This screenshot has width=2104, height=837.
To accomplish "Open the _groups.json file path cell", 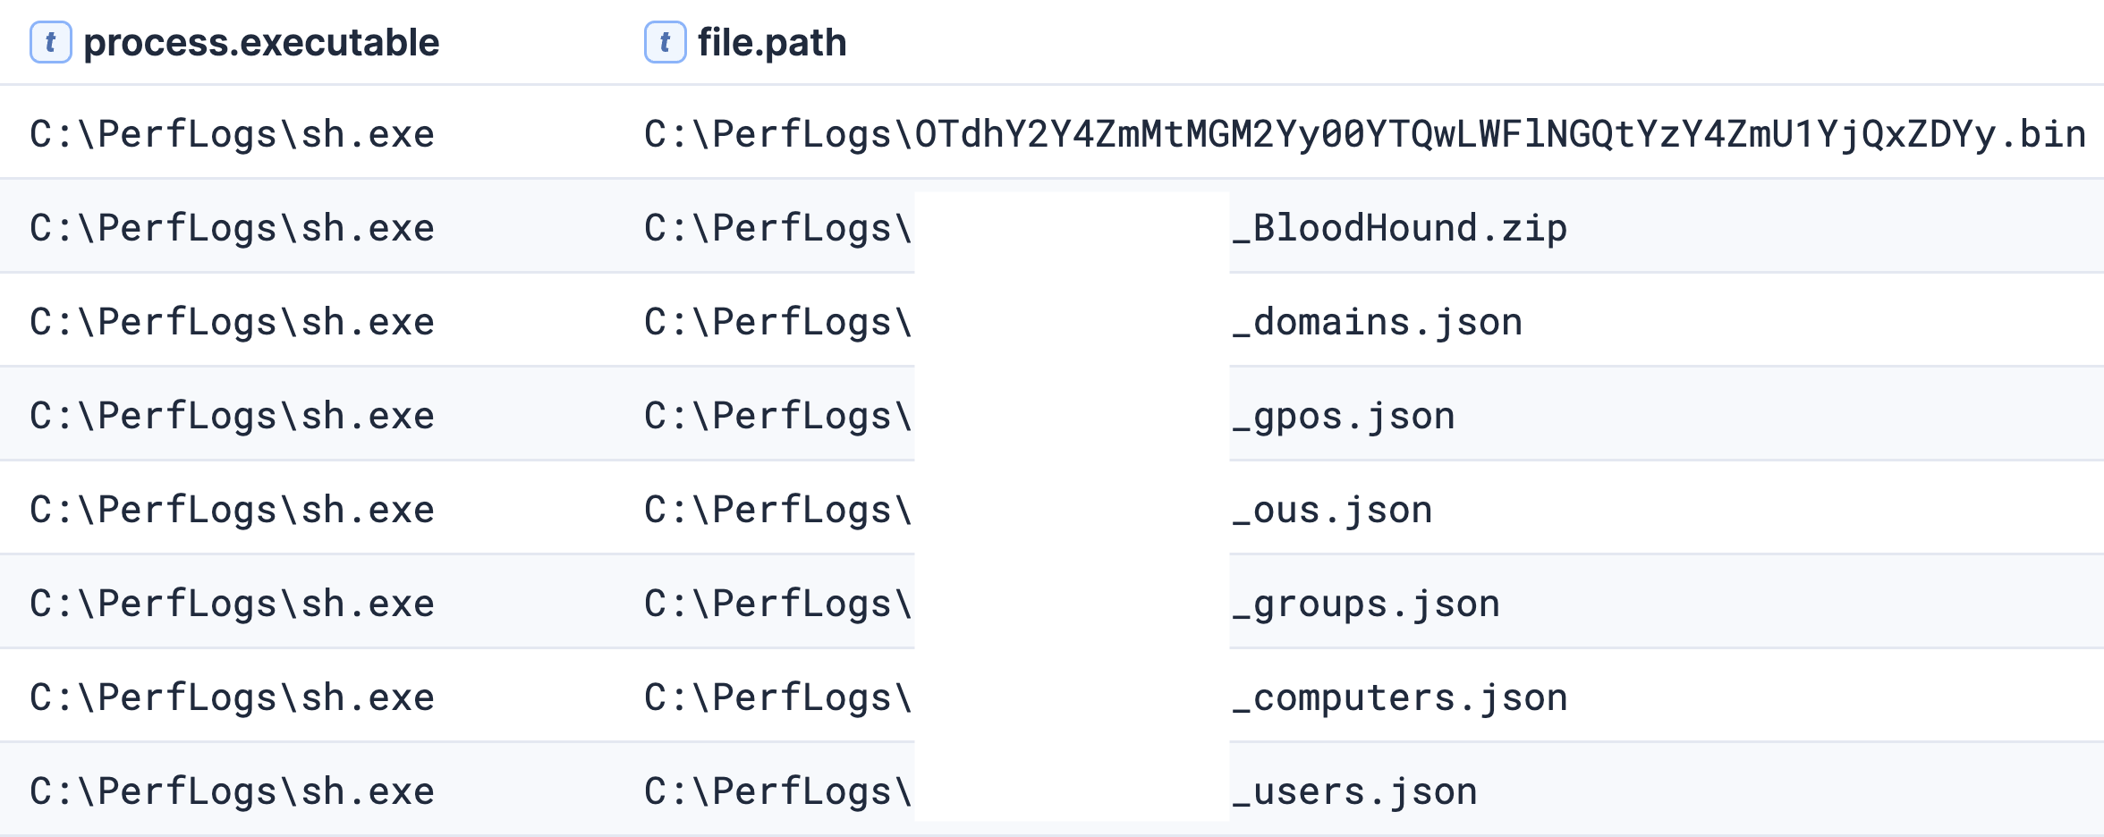I will [x=1073, y=604].
